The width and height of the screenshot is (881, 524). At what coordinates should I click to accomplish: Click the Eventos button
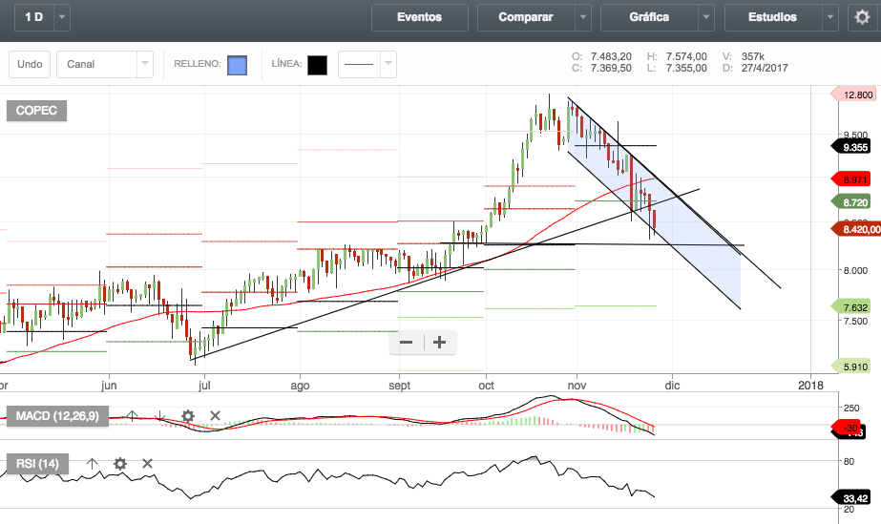pyautogui.click(x=419, y=17)
